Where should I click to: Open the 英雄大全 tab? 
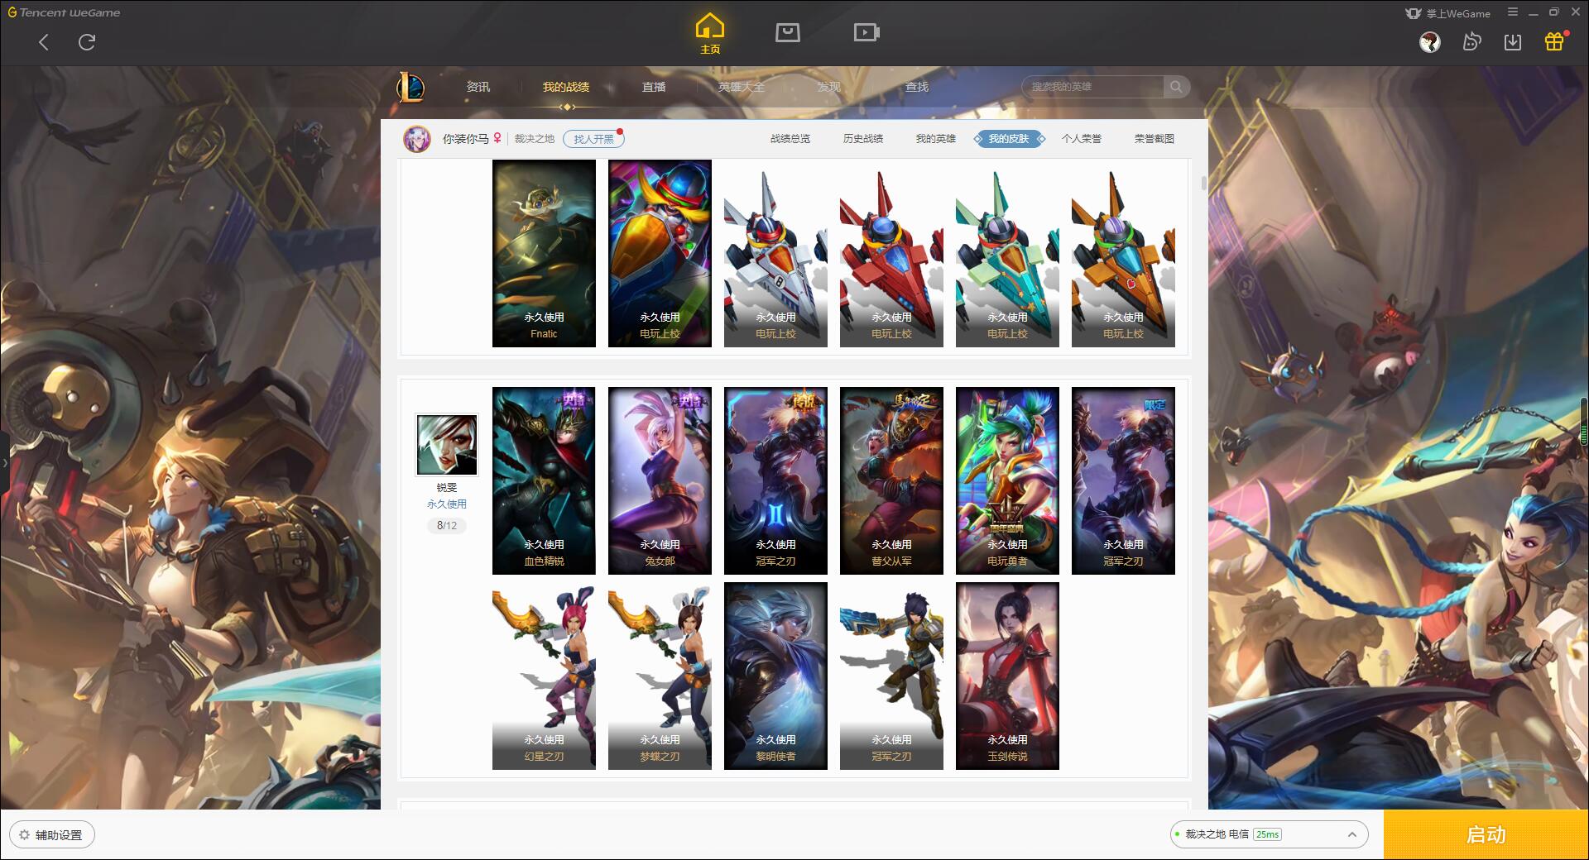pos(742,87)
